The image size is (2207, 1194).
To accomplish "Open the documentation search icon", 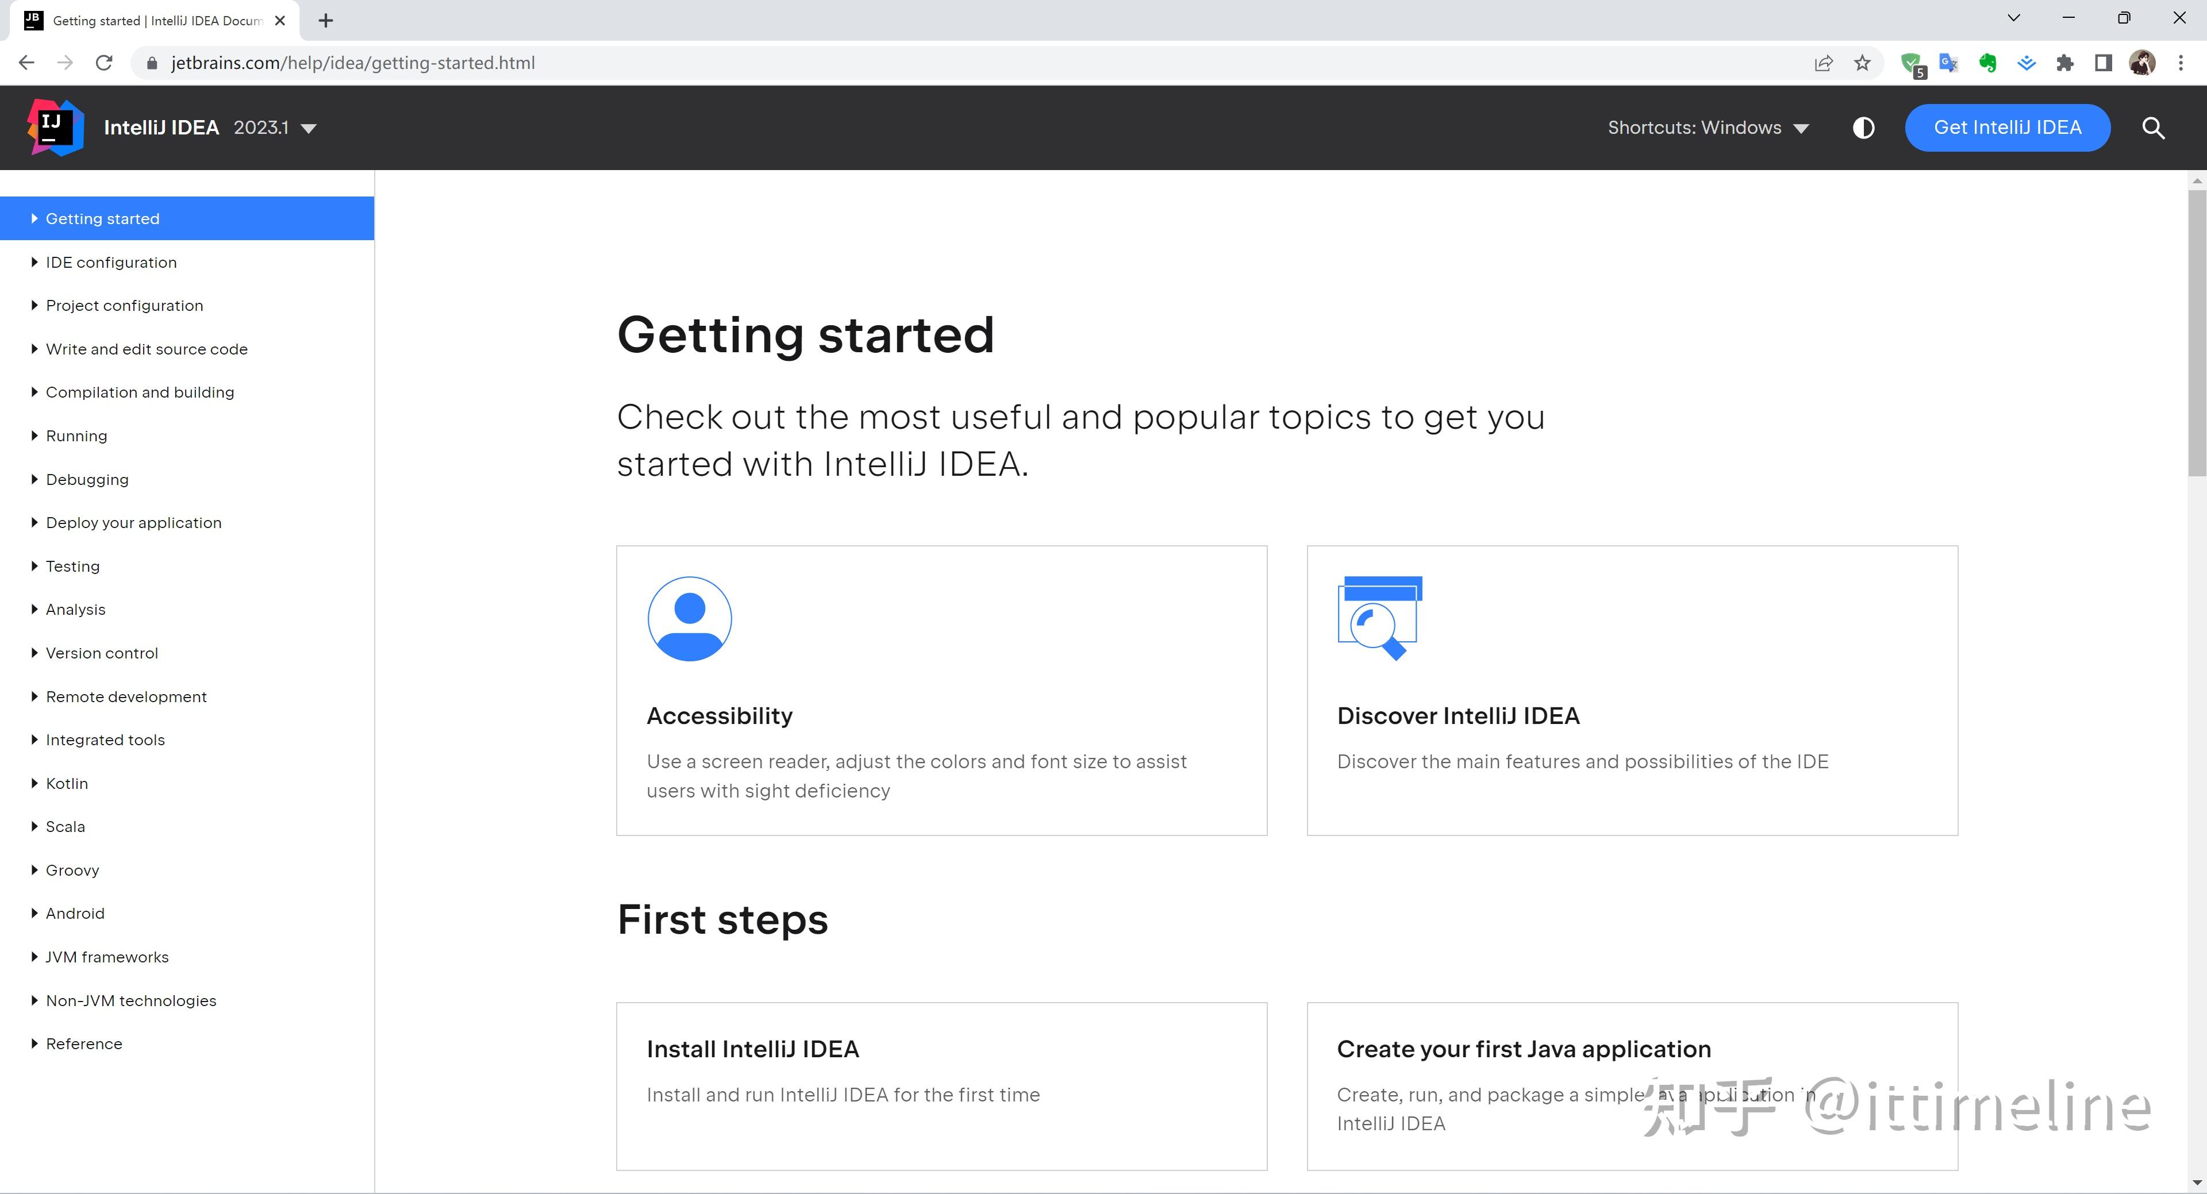I will pyautogui.click(x=2153, y=128).
